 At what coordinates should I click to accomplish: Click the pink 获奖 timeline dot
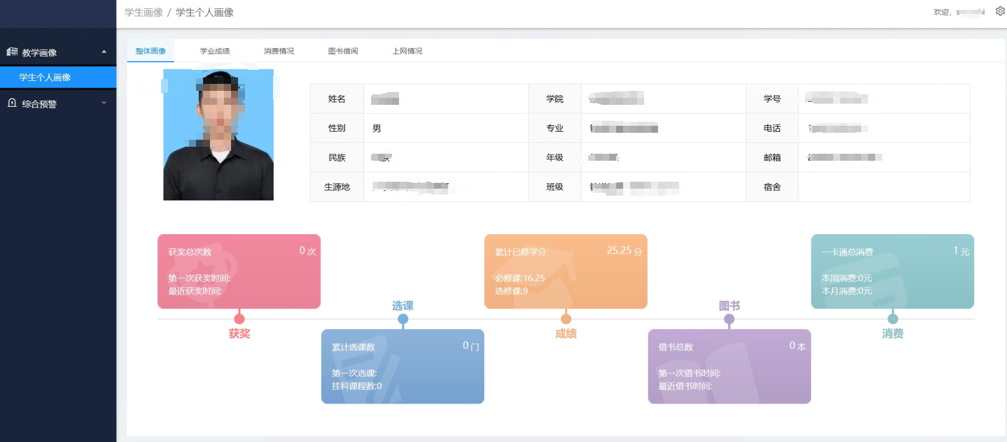point(239,319)
